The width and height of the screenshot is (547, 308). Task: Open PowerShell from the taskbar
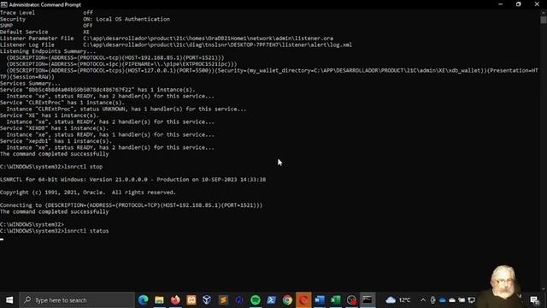pyautogui.click(x=271, y=300)
